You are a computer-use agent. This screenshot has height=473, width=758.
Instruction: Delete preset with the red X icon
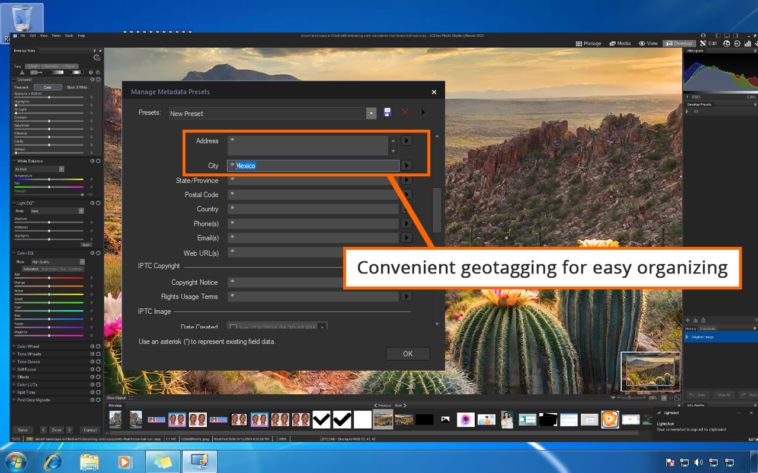(x=405, y=112)
